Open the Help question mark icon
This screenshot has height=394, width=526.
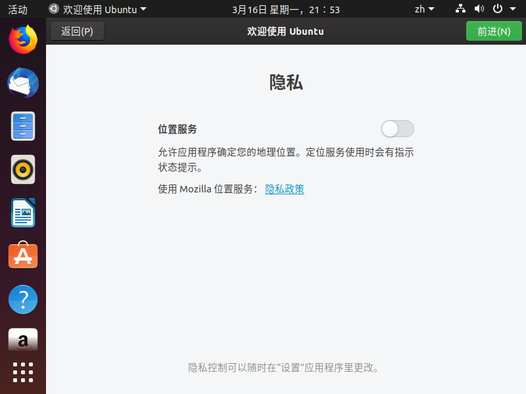(23, 299)
